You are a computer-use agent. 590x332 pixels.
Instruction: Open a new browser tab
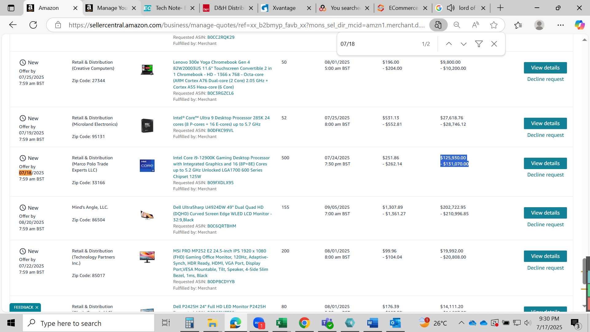coord(500,8)
